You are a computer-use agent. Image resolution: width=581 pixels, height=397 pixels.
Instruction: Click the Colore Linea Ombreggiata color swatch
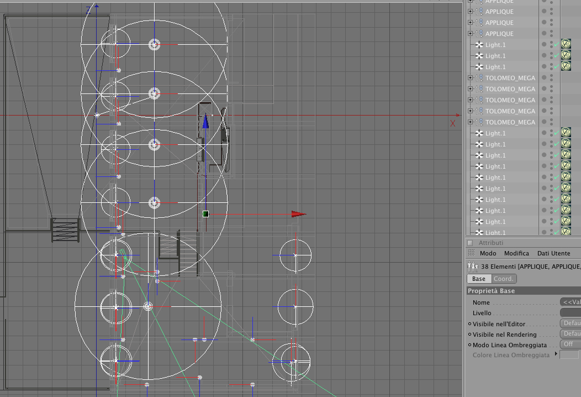click(569, 355)
